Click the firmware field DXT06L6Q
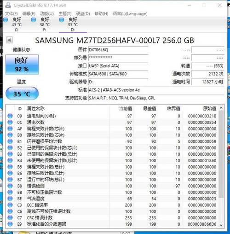 pyautogui.click(x=118, y=50)
